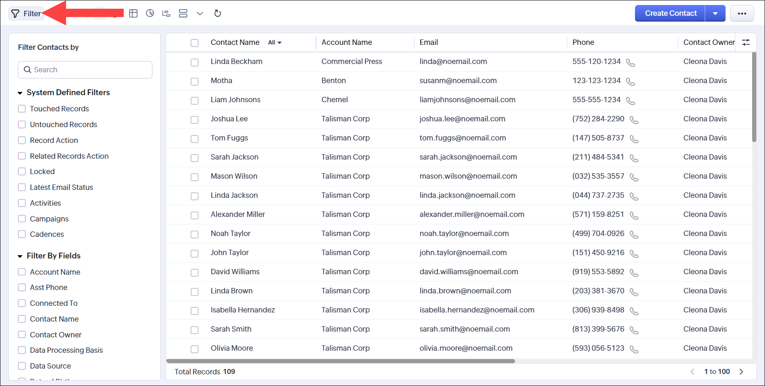Screen dimensions: 765x386
Task: Click the filter Search input field
Action: coord(85,70)
